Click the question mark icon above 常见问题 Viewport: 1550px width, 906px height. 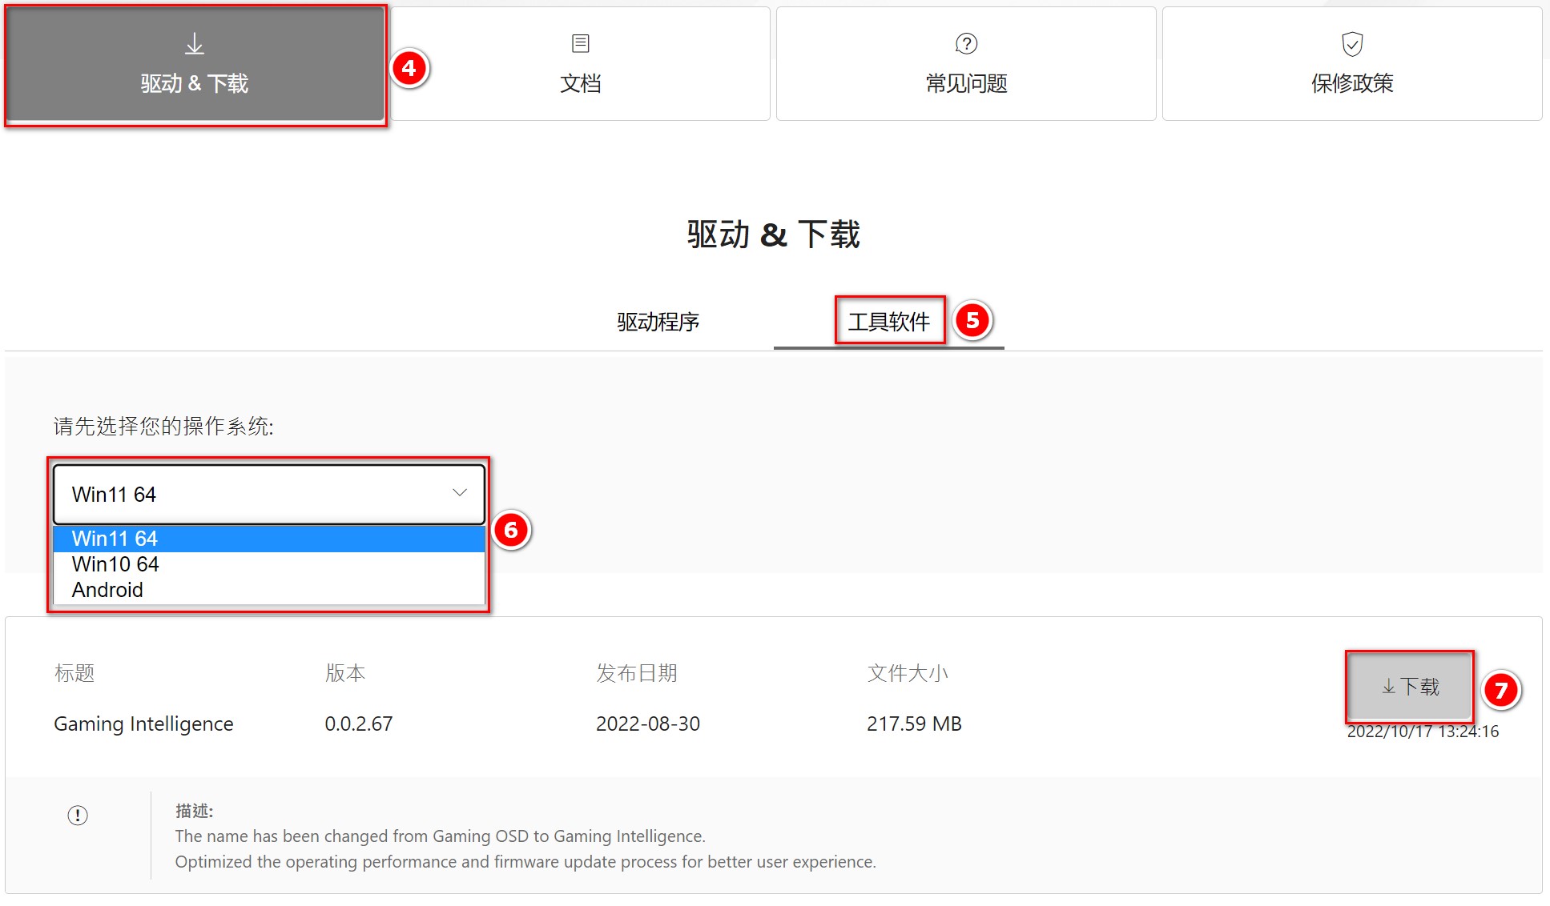point(967,43)
